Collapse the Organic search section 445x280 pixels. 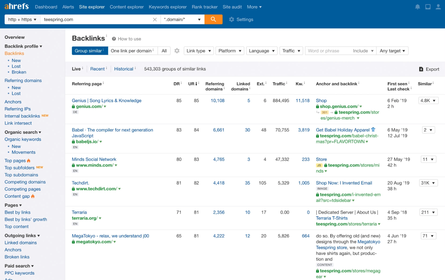(23, 132)
